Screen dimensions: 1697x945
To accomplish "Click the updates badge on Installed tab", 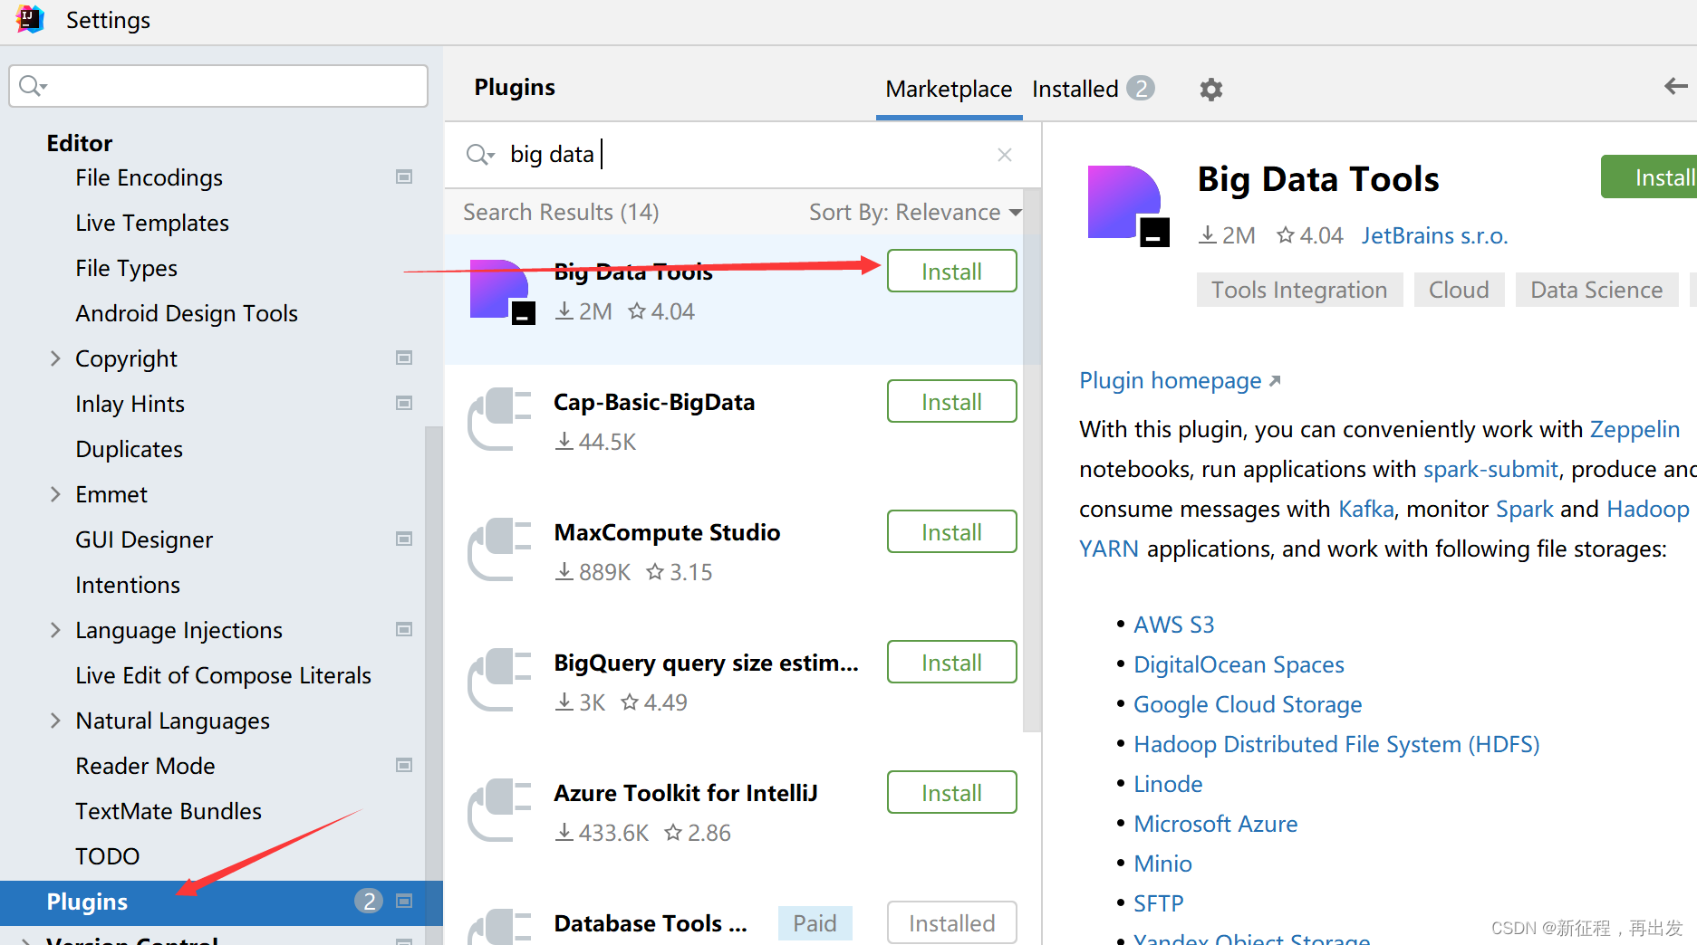I will click(x=1141, y=88).
